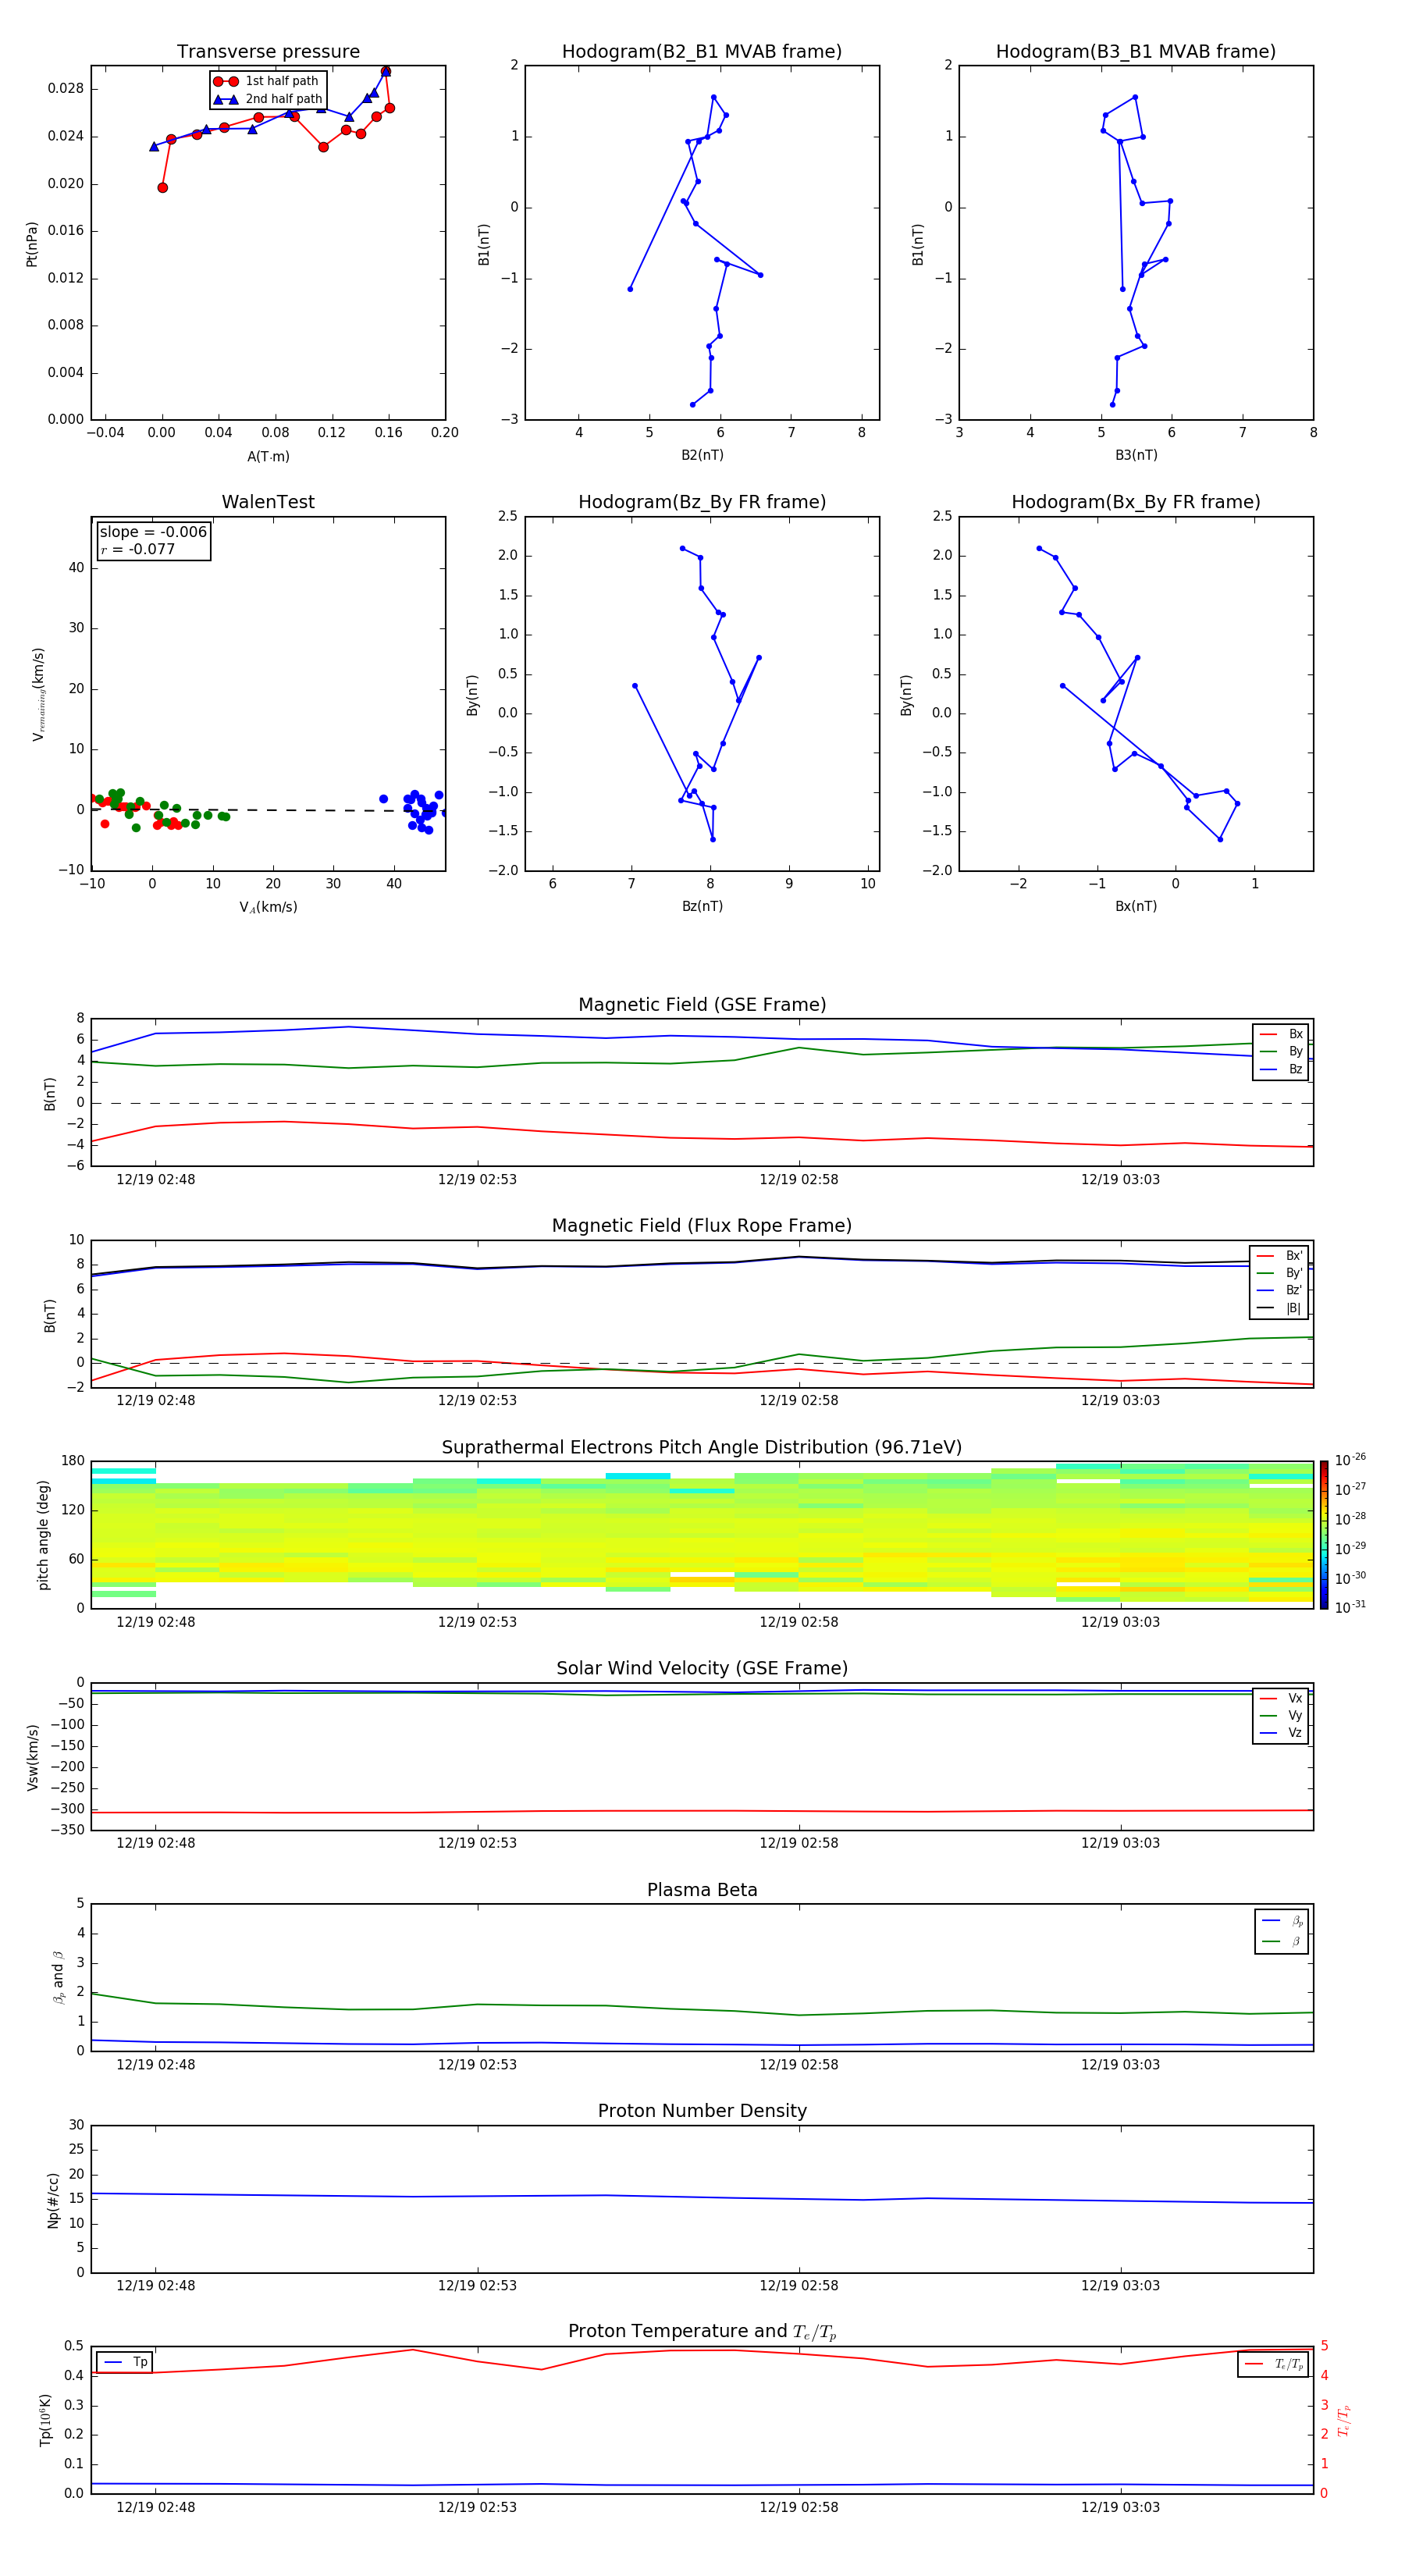Click the pitch angle heatmap

point(702,1535)
